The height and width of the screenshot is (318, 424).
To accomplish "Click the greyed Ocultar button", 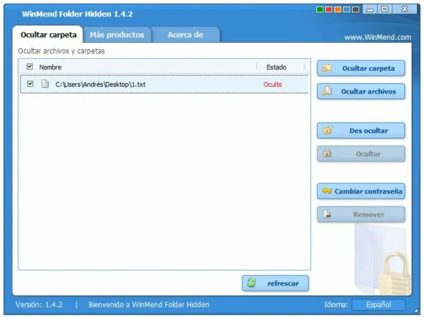I will (x=361, y=154).
